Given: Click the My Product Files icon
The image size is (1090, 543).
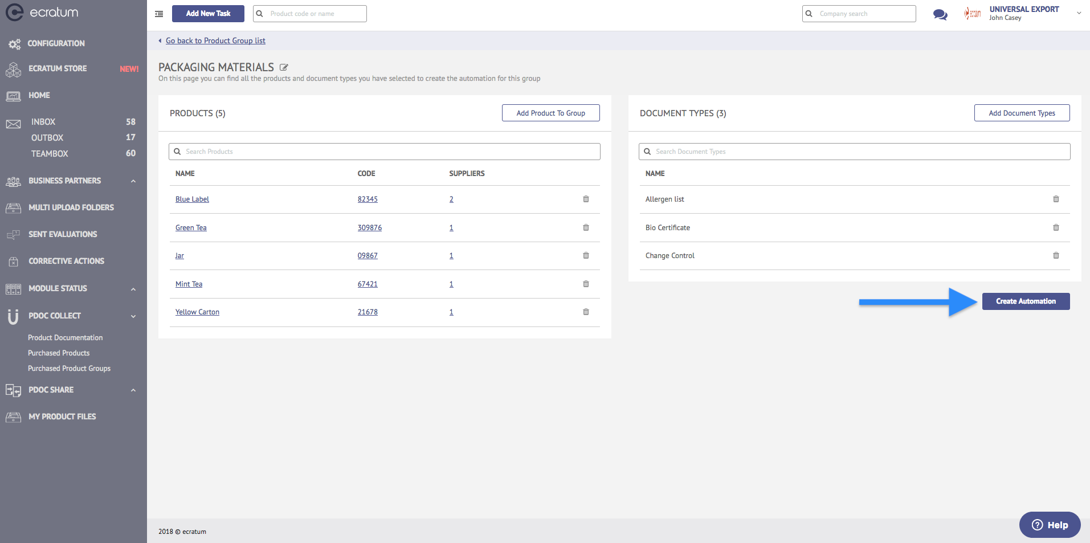Looking at the screenshot, I should click(13, 417).
